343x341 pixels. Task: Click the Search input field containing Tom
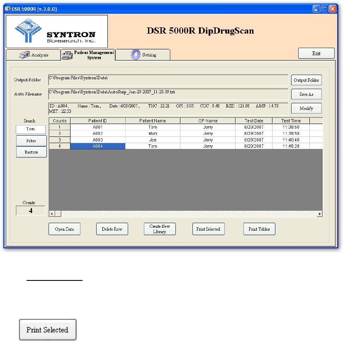(31, 129)
